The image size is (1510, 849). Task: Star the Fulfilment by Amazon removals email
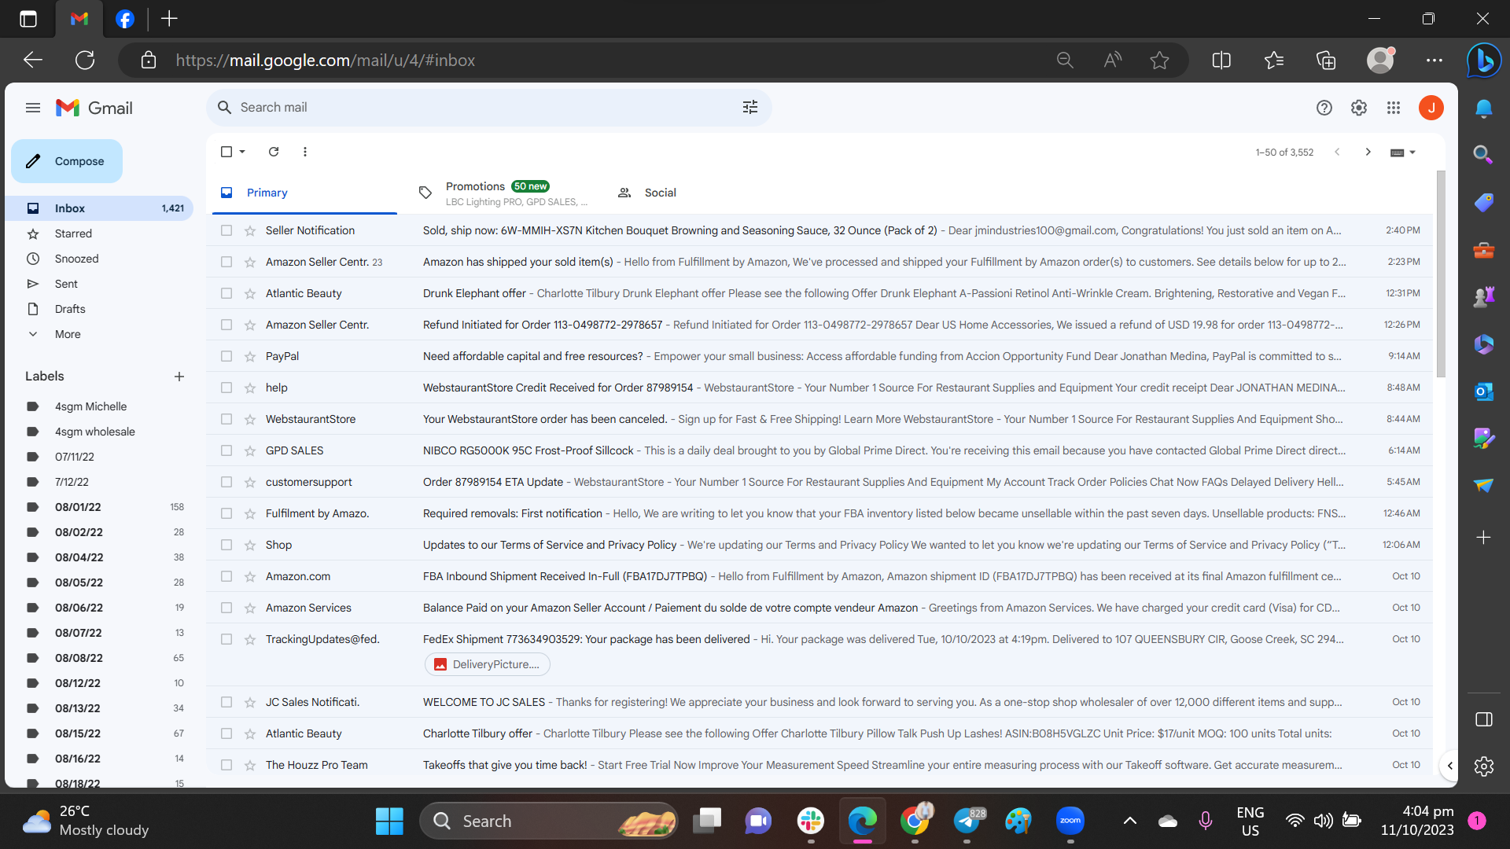pos(250,513)
